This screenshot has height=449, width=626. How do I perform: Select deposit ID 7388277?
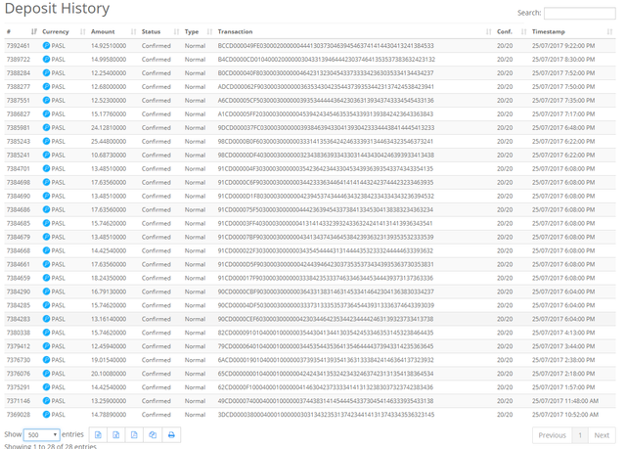(19, 87)
